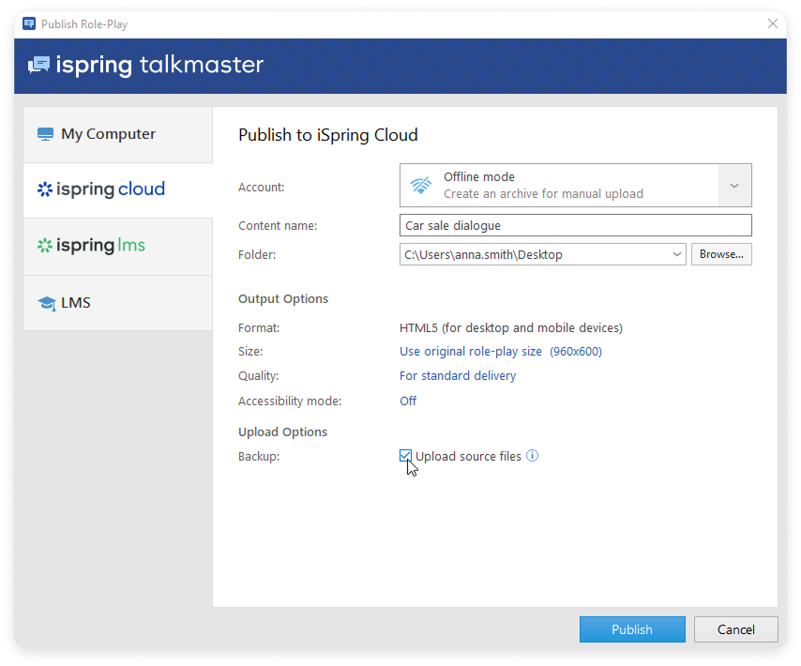Click the Cancel button
The height and width of the screenshot is (666, 801).
[735, 629]
